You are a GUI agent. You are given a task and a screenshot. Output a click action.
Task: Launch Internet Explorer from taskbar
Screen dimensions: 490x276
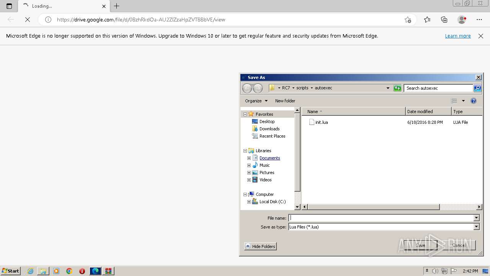[30, 271]
